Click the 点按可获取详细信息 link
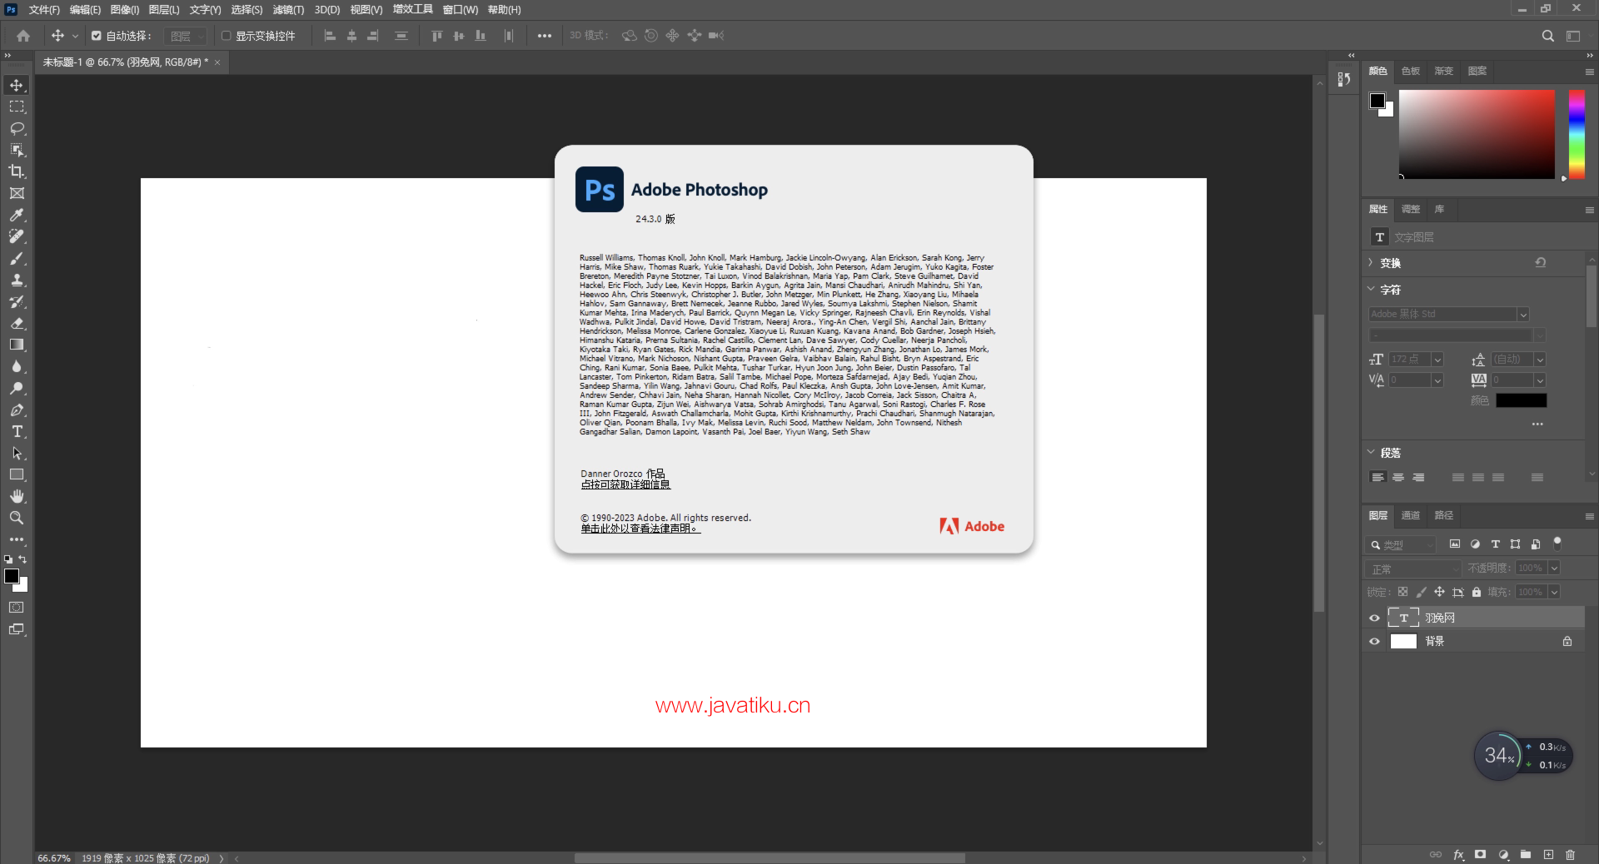Image resolution: width=1599 pixels, height=864 pixels. point(625,484)
